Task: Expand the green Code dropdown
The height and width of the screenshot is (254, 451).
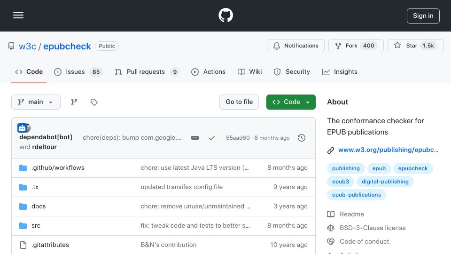Action: (x=291, y=102)
